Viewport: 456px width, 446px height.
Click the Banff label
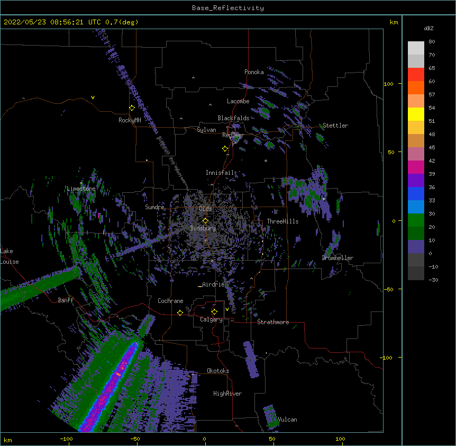(66, 300)
